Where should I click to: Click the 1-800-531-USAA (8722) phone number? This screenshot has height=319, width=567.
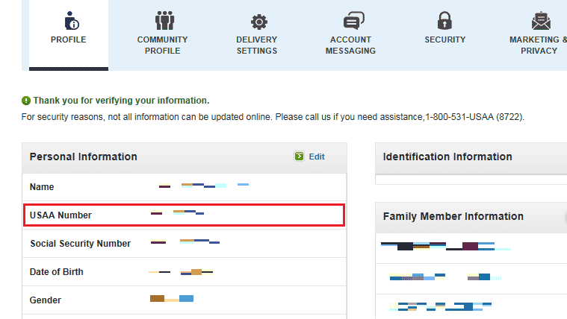(x=474, y=117)
